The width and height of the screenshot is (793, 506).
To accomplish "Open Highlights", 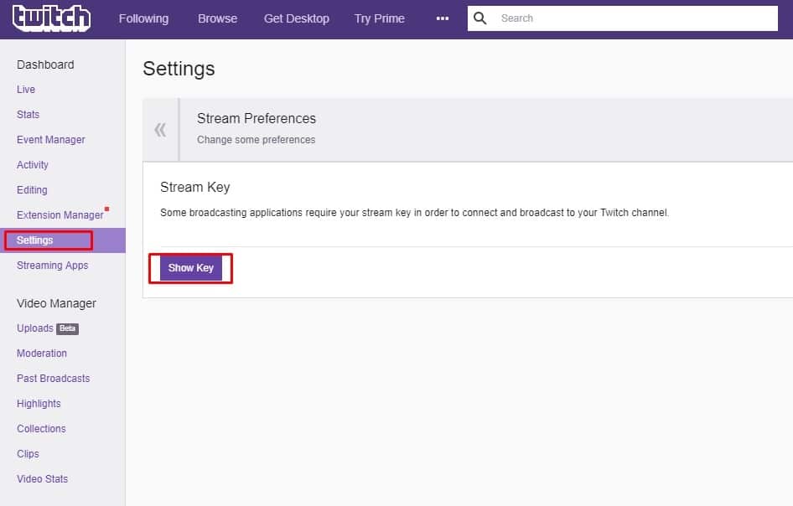I will [x=39, y=404].
